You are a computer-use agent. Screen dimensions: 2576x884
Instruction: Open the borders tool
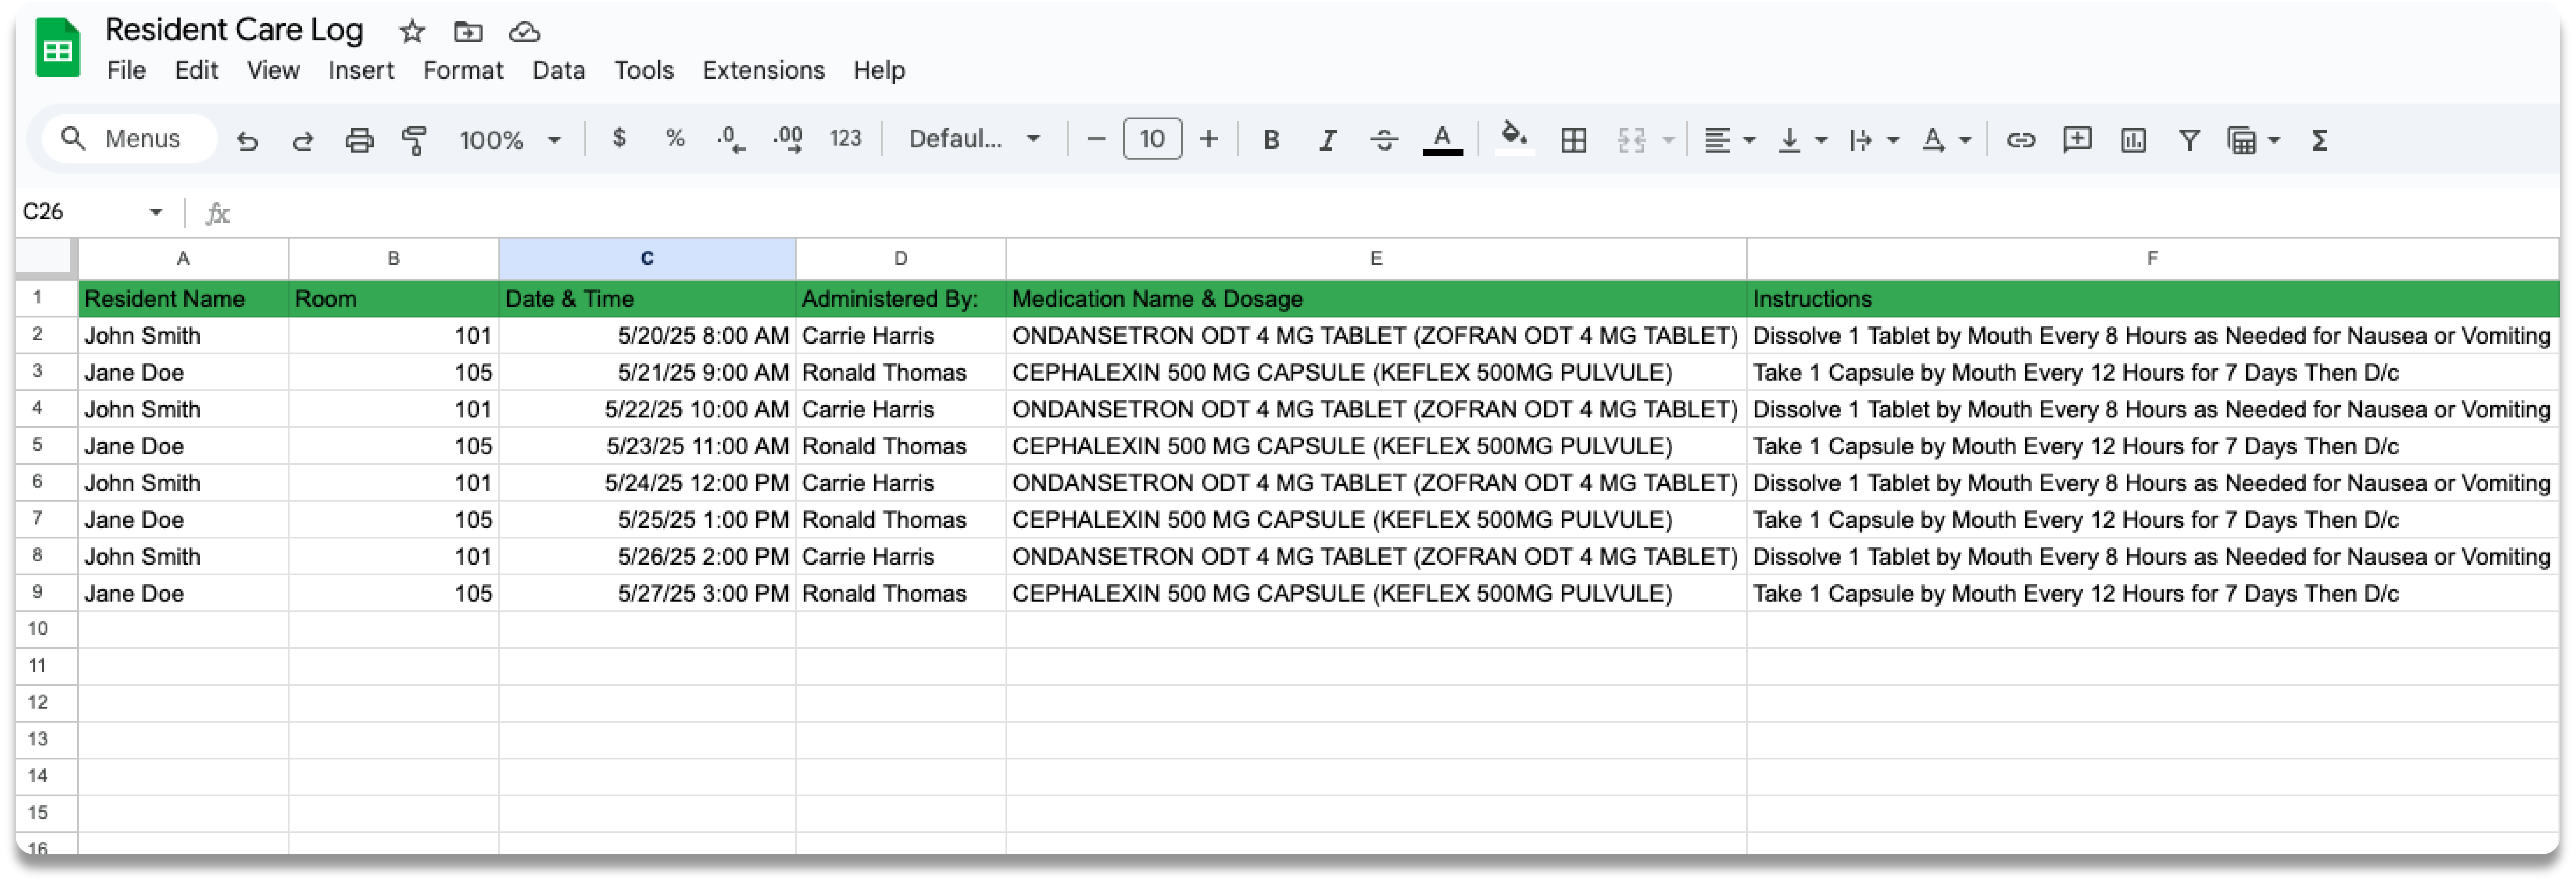[1573, 140]
